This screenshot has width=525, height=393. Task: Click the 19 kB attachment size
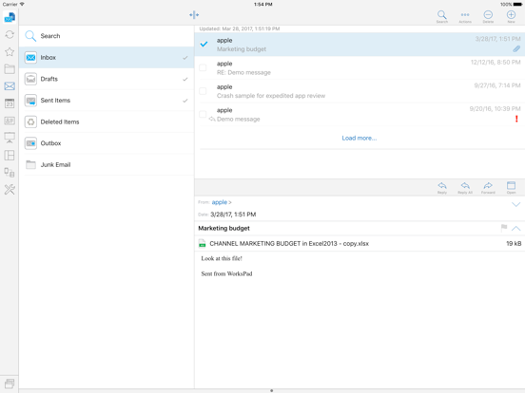pos(514,243)
